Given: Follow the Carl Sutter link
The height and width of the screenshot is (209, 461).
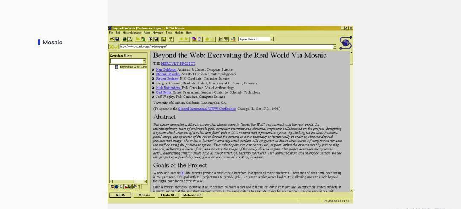Looking at the screenshot, I should pos(164,92).
